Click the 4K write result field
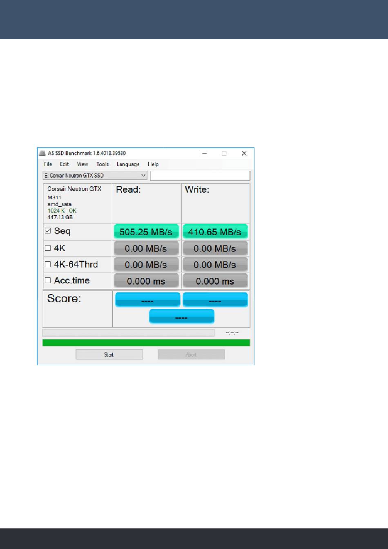Screen dimensions: 388x549 215,248
